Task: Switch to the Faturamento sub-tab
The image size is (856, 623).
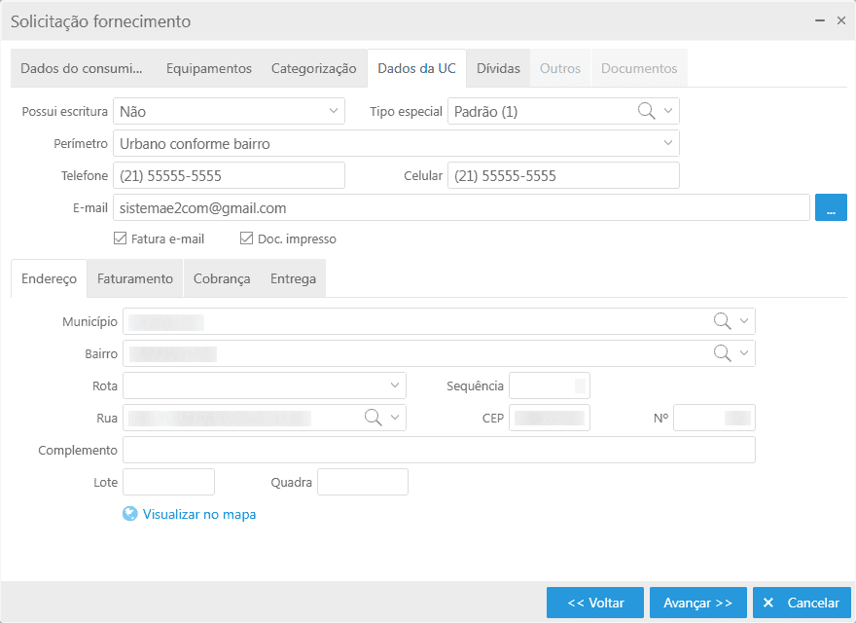Action: (135, 278)
